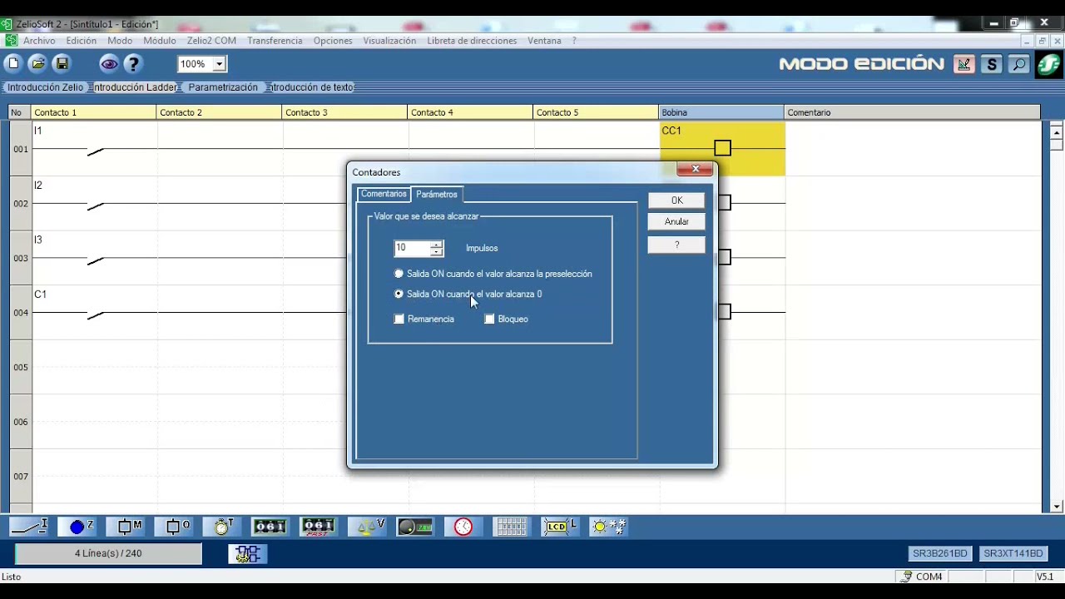Open the Opciones menu
The image size is (1065, 599).
tap(333, 41)
